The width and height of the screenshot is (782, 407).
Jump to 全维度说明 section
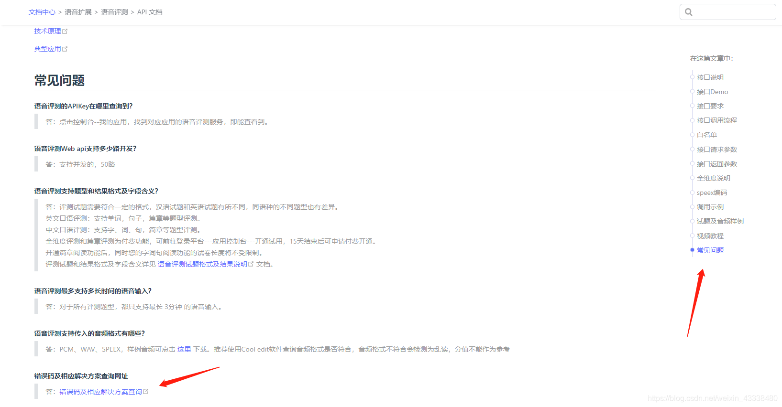(714, 178)
